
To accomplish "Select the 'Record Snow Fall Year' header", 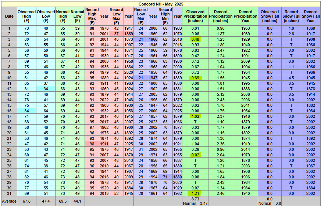I will 311,16.
